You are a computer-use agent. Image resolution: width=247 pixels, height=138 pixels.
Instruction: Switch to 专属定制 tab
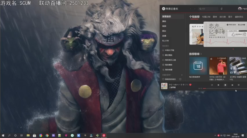206,17
